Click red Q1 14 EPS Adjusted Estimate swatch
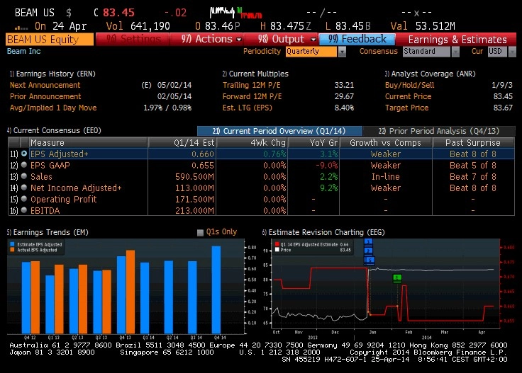This screenshot has width=522, height=373. [277, 244]
